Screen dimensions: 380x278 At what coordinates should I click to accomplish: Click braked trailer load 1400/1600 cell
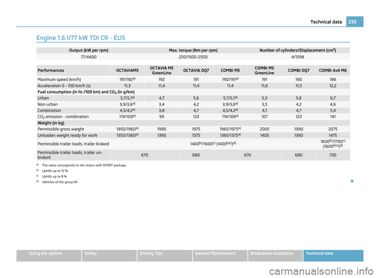pos(213,144)
